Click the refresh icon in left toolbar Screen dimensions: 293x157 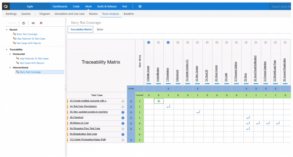click(x=23, y=23)
